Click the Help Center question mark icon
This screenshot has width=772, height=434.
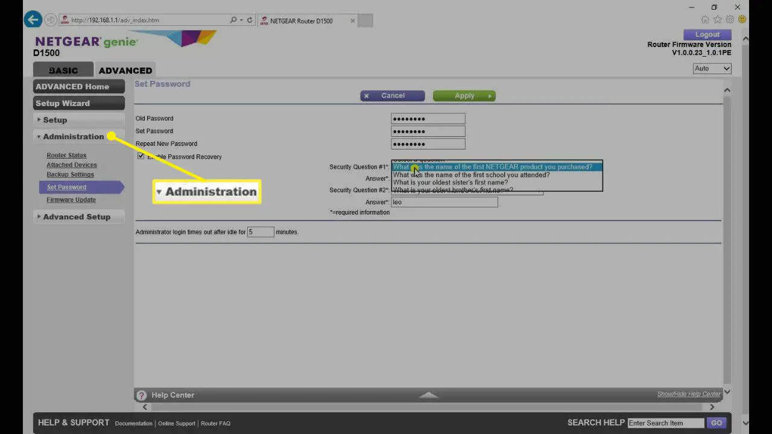pos(142,395)
